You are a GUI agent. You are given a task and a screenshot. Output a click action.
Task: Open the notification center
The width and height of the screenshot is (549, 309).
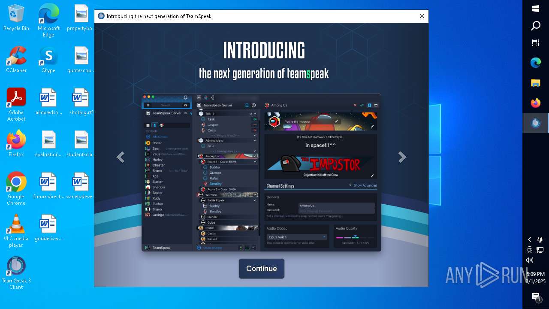pos(536,297)
